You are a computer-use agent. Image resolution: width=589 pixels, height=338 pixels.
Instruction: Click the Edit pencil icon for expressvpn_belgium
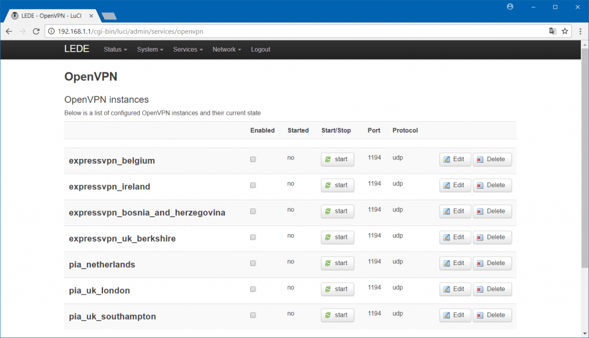click(x=446, y=159)
